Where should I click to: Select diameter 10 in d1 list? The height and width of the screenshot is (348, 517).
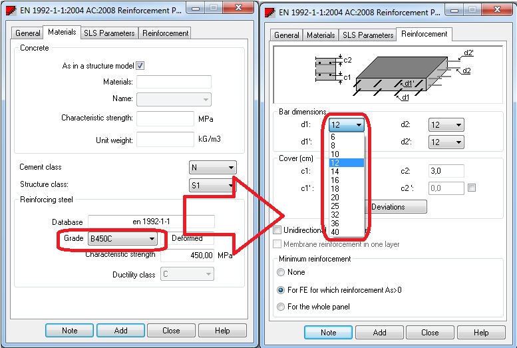coord(347,154)
